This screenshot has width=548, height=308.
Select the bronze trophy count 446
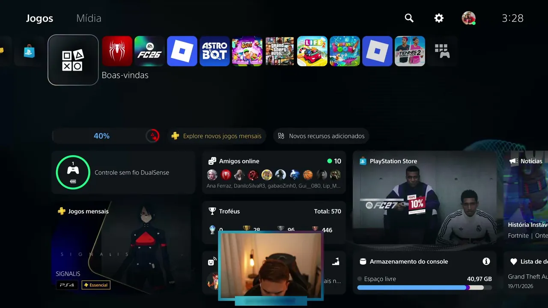pos(327,230)
